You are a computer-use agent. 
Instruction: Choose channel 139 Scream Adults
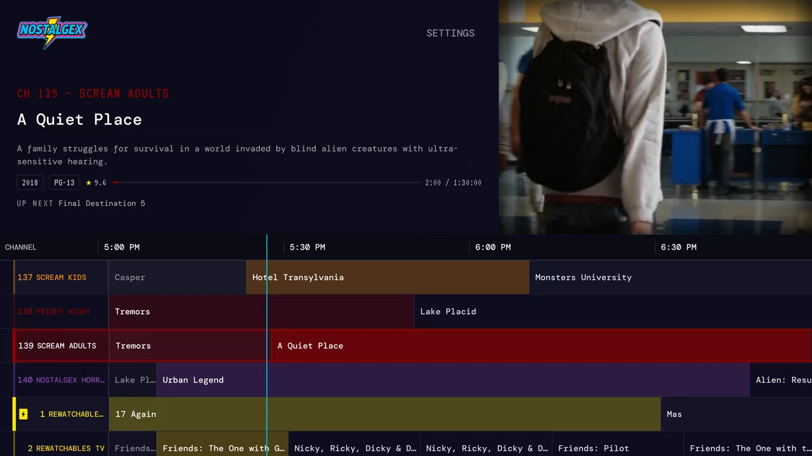pos(61,346)
